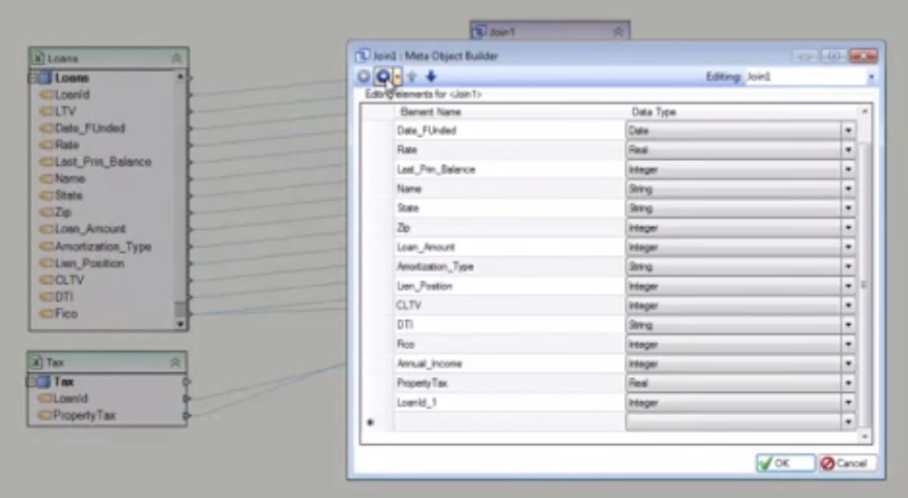The image size is (908, 498).
Task: Click the Annual_Income element name cell
Action: point(508,364)
